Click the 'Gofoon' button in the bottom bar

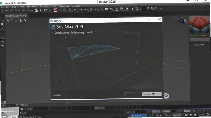coord(100,108)
